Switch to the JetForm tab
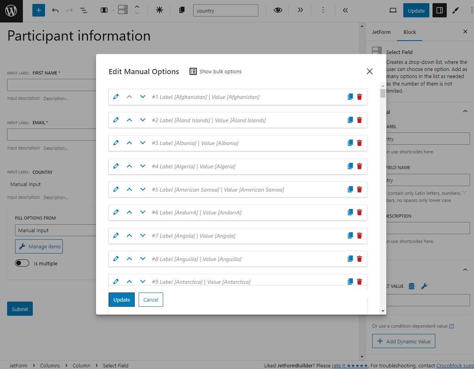Screen dimensions: 474x369 381,32
